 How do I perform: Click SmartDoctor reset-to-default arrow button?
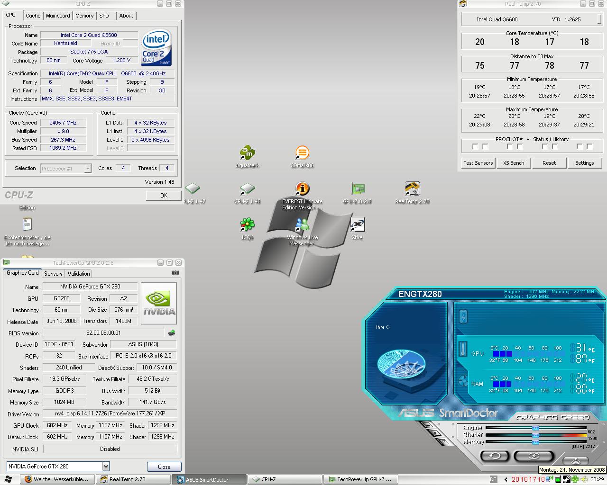tap(495, 456)
